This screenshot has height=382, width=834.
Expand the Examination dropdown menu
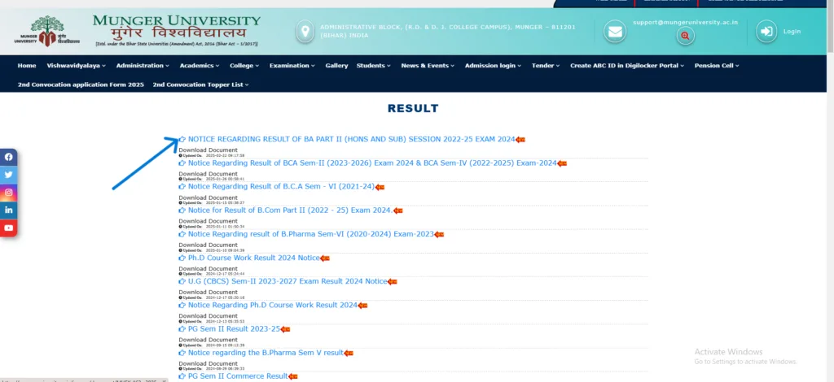tap(292, 66)
